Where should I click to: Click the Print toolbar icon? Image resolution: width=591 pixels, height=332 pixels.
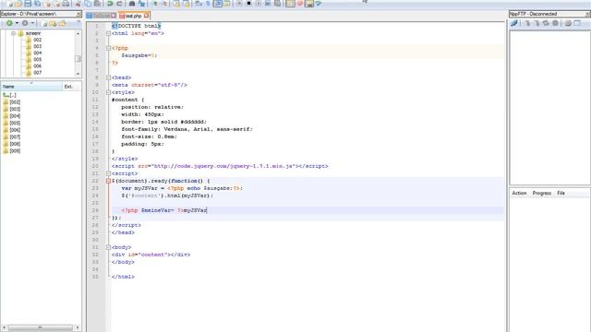point(66,4)
